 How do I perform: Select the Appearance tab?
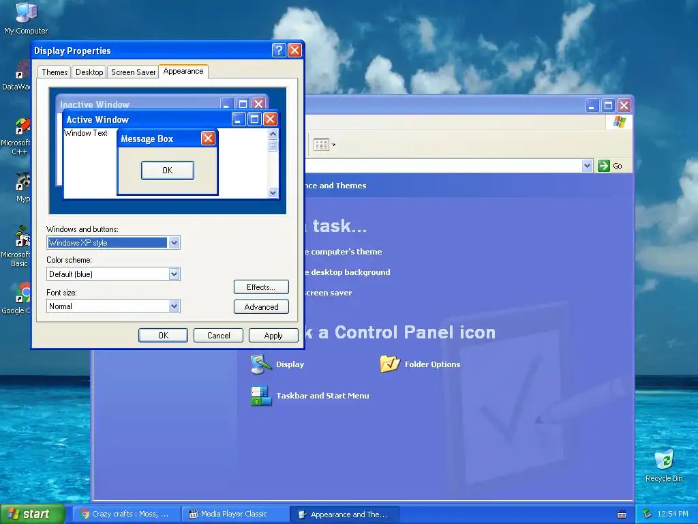pos(183,71)
